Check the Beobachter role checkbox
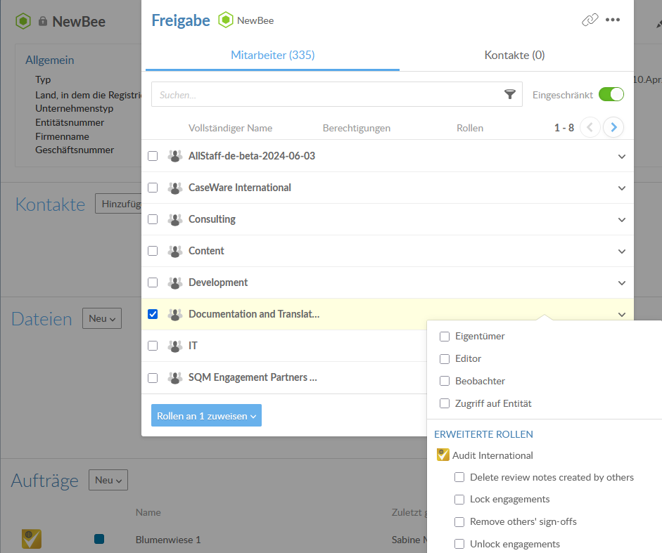The width and height of the screenshot is (662, 553). 445,381
